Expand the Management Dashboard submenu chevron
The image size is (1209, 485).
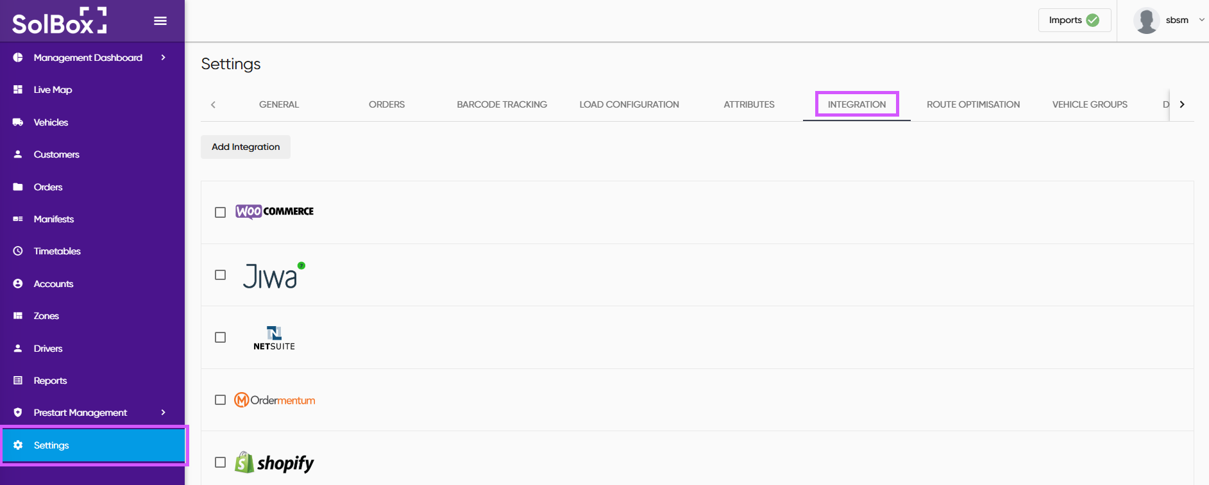[164, 58]
